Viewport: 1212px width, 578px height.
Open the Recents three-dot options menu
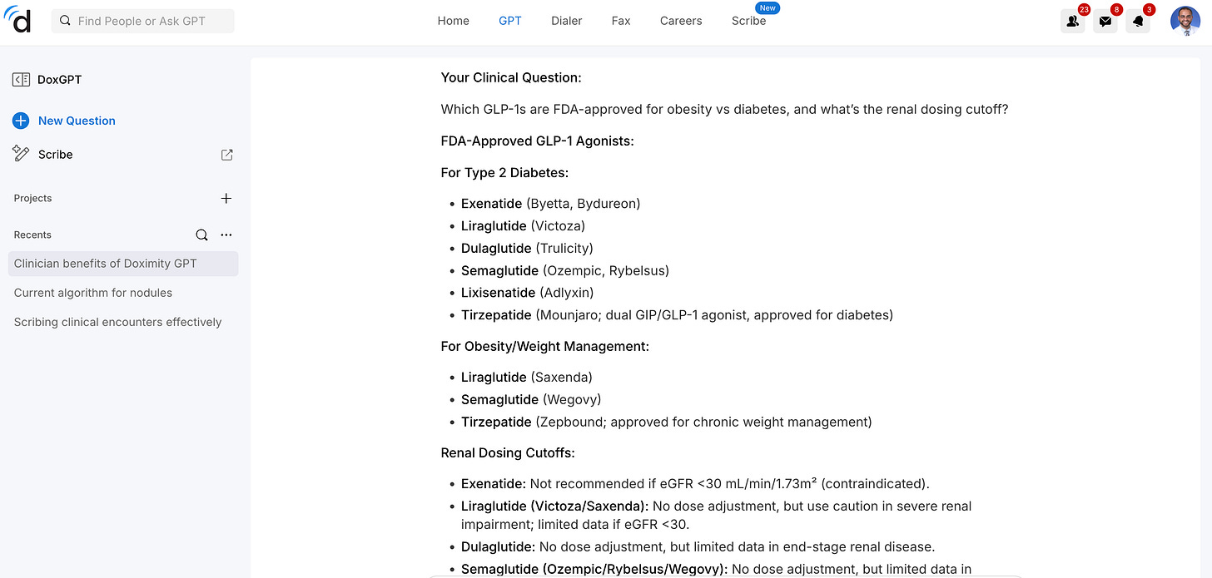pos(226,235)
